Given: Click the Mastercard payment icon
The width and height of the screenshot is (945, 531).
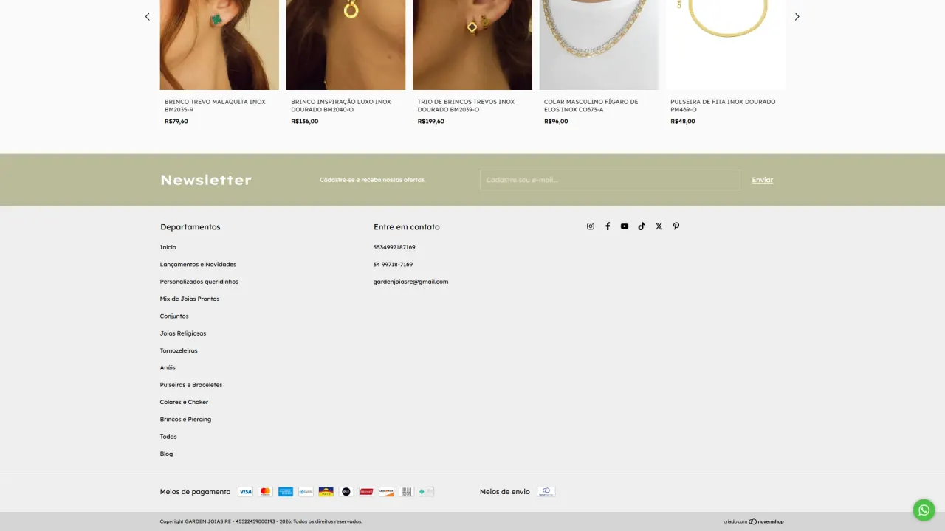Looking at the screenshot, I should [266, 492].
